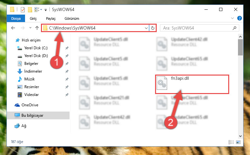Click the search magnifier icon
Screen dimensions: 250x155
(234, 28)
